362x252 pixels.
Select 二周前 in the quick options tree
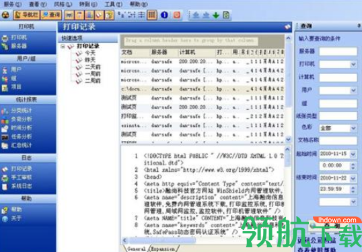92,81
